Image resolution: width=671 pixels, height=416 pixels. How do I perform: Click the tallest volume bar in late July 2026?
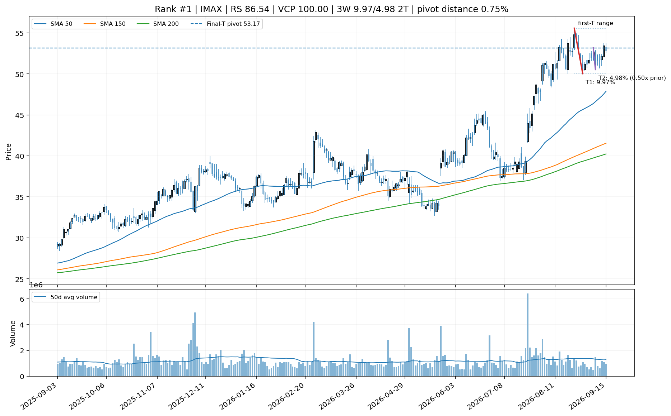(527, 335)
